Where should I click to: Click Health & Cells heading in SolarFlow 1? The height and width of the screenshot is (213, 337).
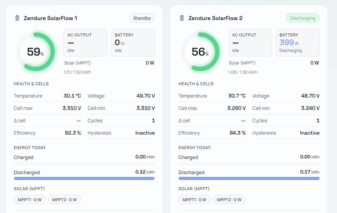(31, 84)
